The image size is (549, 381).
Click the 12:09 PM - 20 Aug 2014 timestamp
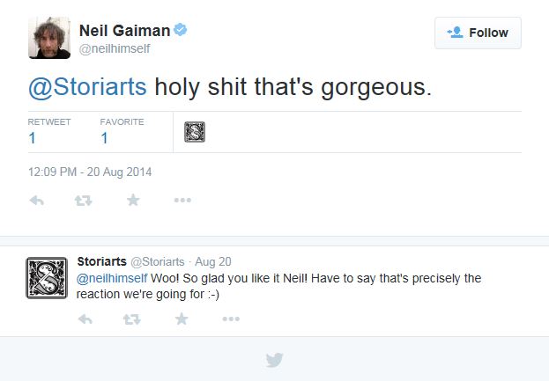(90, 172)
